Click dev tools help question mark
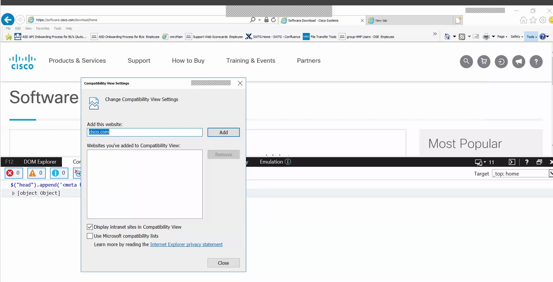This screenshot has height=282, width=553. 527,162
